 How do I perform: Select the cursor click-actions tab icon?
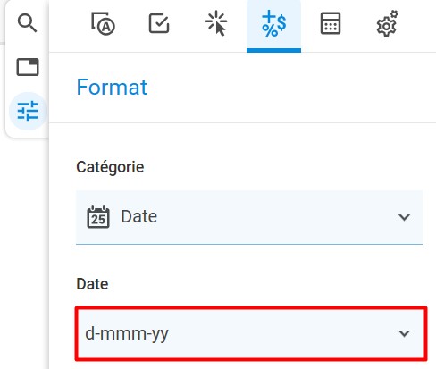[x=216, y=23]
